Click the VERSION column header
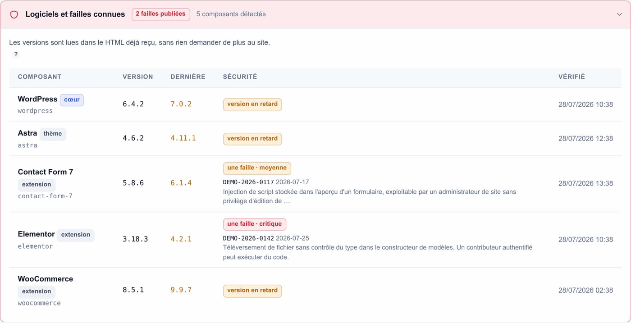Screen dimensions: 631x323 click(x=138, y=77)
